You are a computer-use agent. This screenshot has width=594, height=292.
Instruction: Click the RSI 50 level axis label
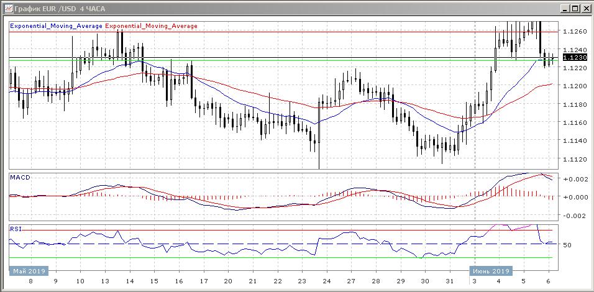pyautogui.click(x=567, y=245)
